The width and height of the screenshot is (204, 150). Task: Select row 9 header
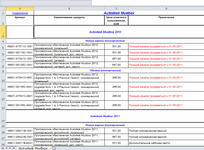click(x=3, y=71)
